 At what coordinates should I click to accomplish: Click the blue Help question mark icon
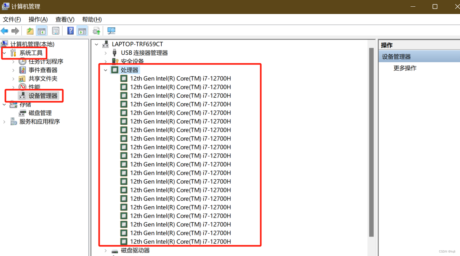[x=71, y=31]
